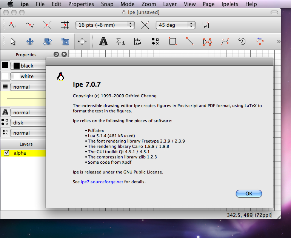Open pen width normal dropdown

[x=28, y=87]
